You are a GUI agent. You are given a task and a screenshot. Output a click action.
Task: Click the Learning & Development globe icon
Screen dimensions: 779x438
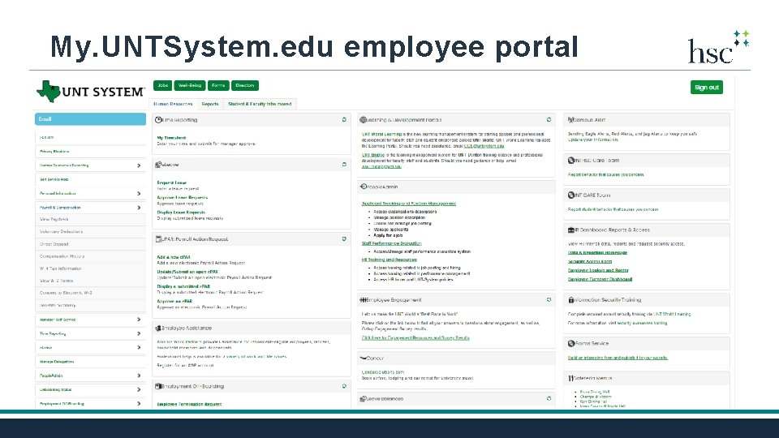coord(364,120)
